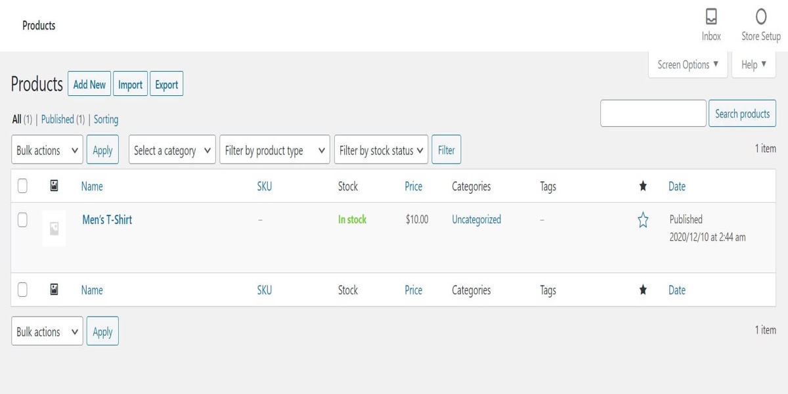Click the image column icon in table footer
788x394 pixels.
55,290
